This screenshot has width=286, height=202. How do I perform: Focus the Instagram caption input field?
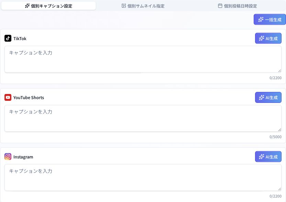143,178
